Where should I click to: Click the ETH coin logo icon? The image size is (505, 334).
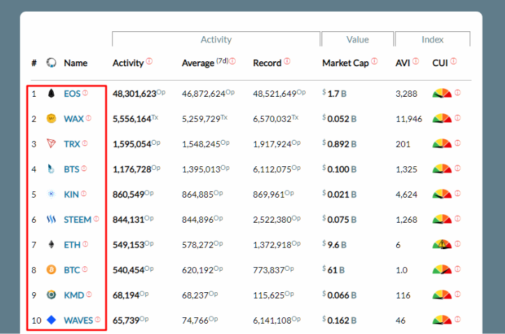tap(51, 245)
